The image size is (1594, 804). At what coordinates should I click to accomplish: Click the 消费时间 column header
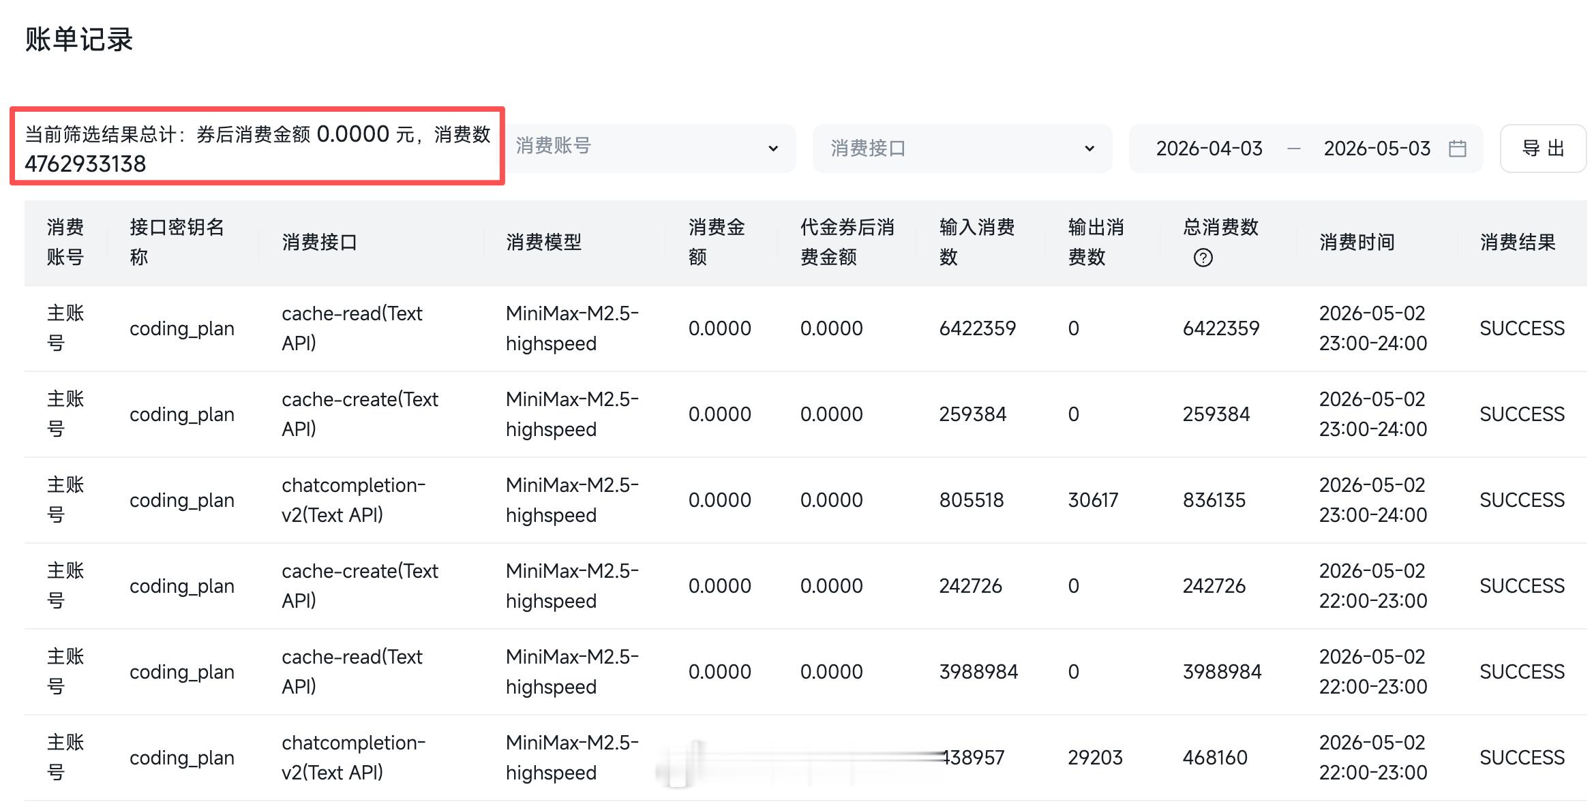click(x=1357, y=243)
